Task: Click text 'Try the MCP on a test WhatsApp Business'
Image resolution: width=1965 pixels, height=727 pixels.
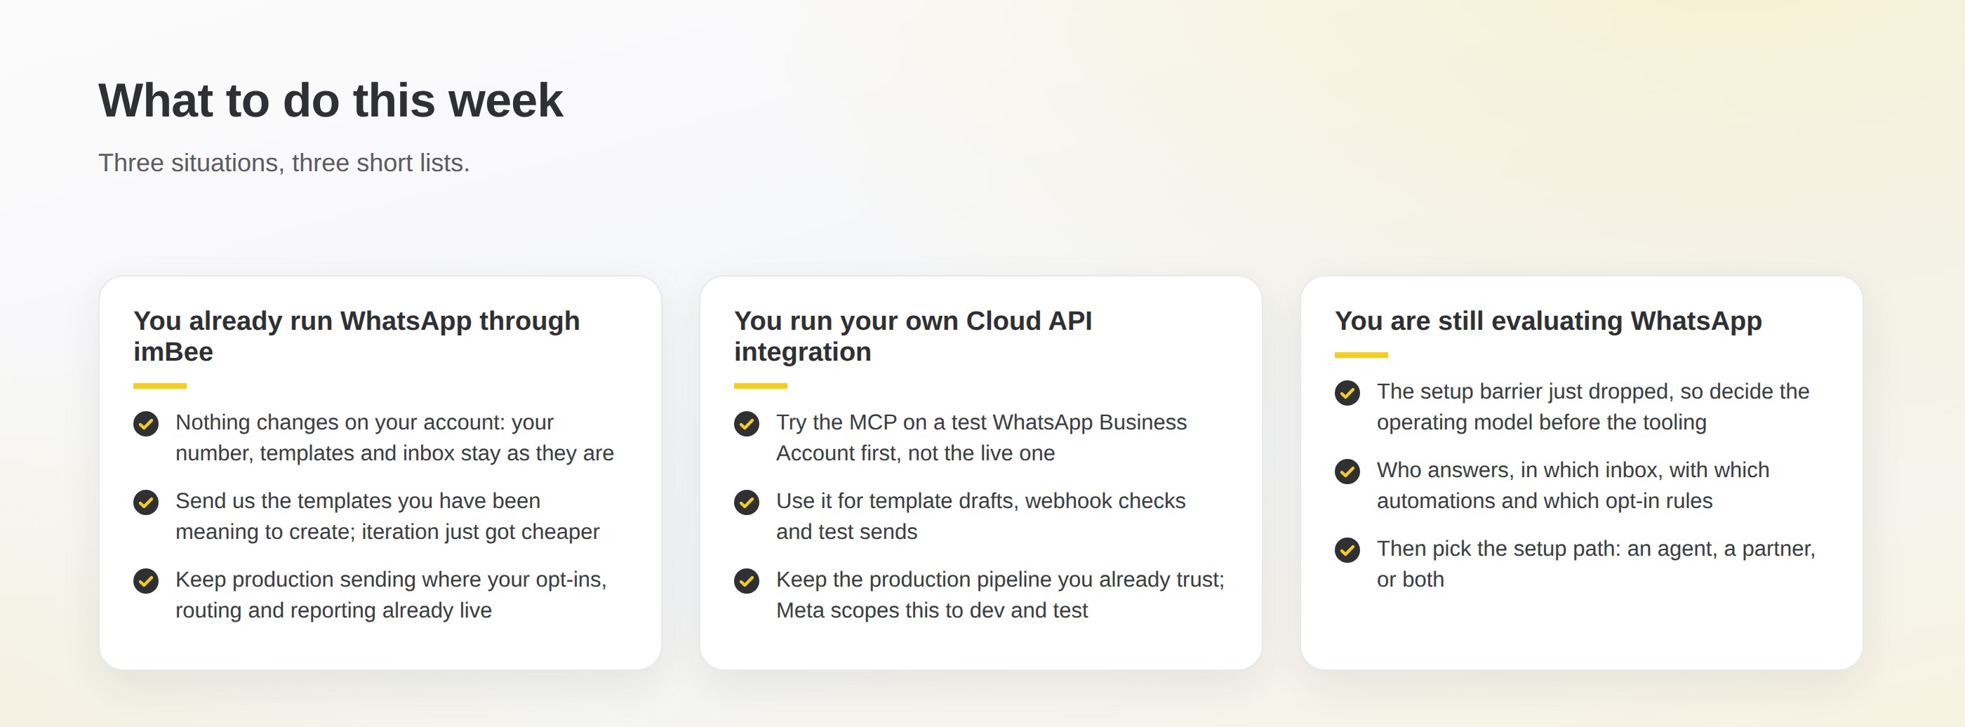Action: (x=981, y=422)
